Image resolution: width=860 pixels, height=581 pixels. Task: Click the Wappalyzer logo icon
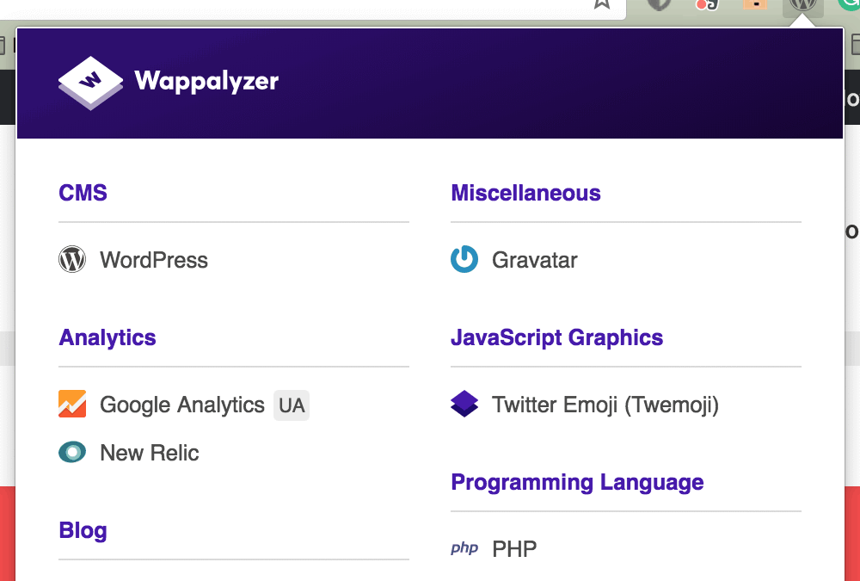(x=91, y=83)
